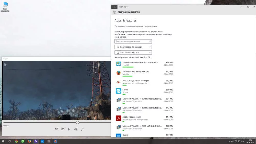Open the Windows Start menu

coord(3,141)
